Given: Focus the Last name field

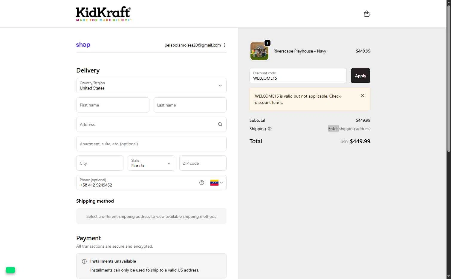Looking at the screenshot, I should (x=190, y=105).
